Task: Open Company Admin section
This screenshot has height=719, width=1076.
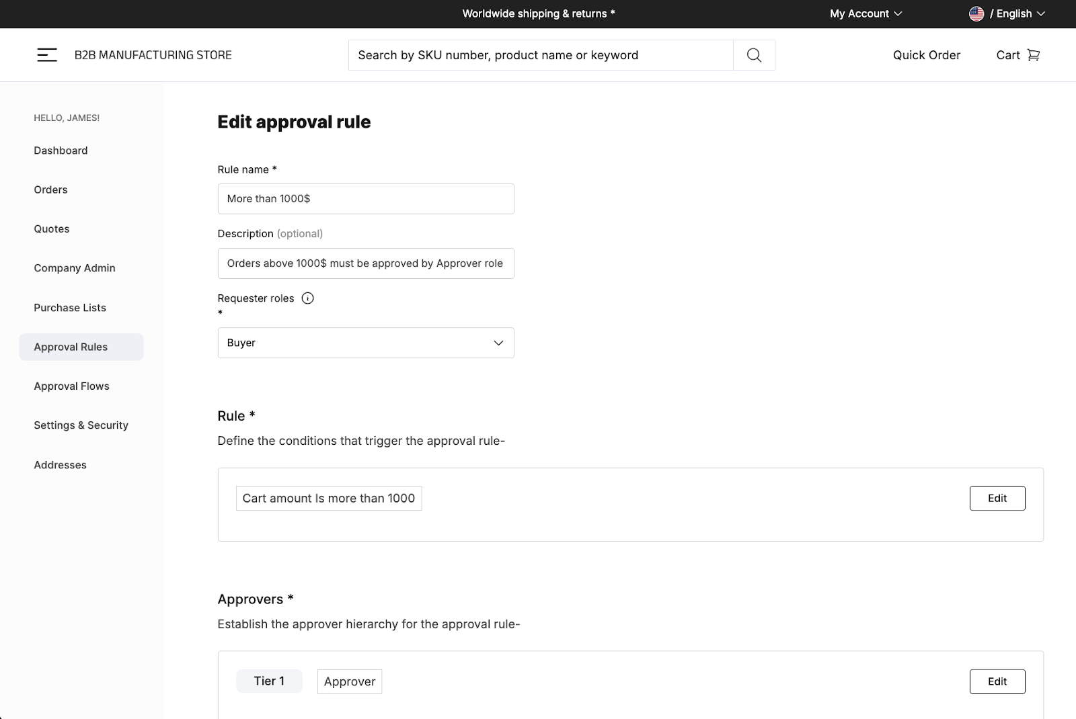Action: point(75,268)
